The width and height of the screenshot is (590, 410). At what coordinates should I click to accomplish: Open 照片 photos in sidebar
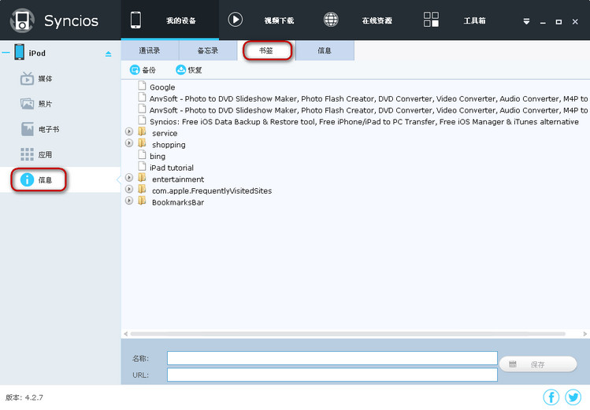[45, 104]
